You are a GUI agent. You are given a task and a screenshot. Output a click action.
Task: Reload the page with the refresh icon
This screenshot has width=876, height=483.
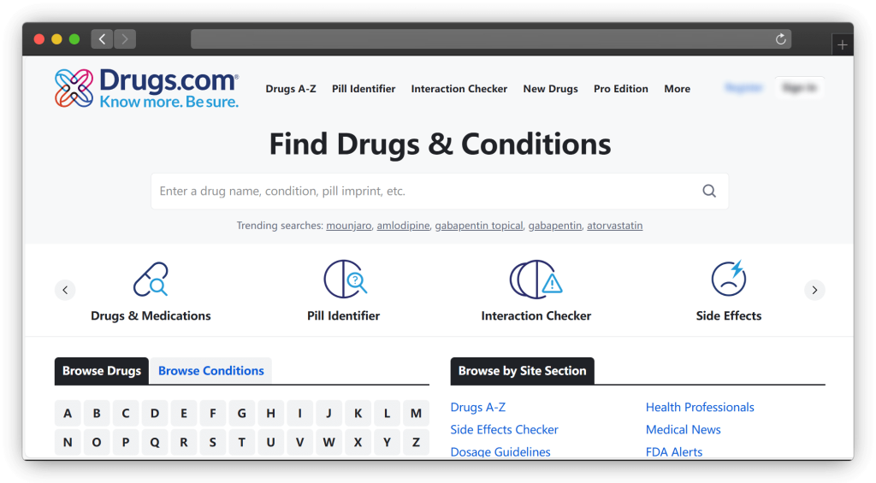tap(780, 39)
